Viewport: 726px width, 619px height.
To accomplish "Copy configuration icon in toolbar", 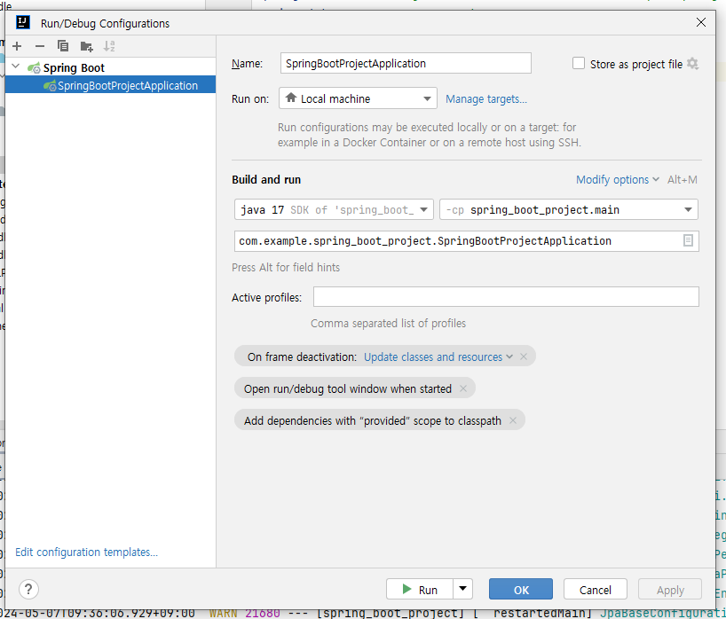I will point(63,46).
